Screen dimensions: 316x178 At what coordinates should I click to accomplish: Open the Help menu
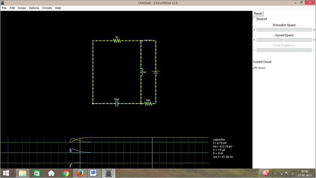point(58,8)
